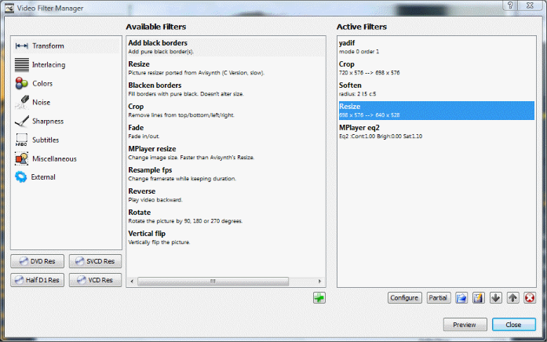
Task: Select the Transform category
Action: coord(47,46)
